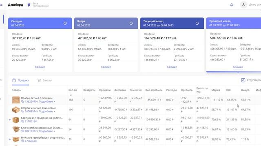Open thumbnail of Мужское термобелье
This screenshot has width=261, height=146.
click(16, 140)
